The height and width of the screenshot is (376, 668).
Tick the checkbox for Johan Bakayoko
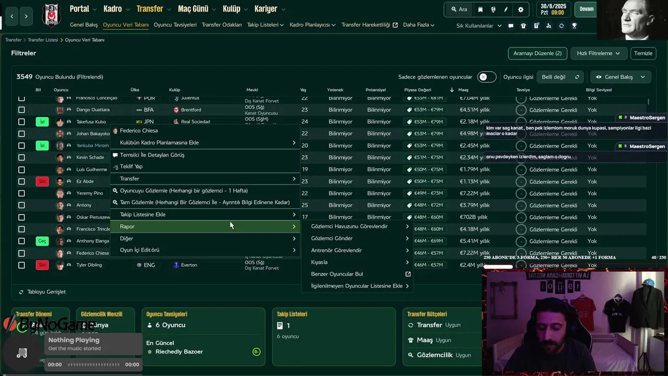pos(21,134)
